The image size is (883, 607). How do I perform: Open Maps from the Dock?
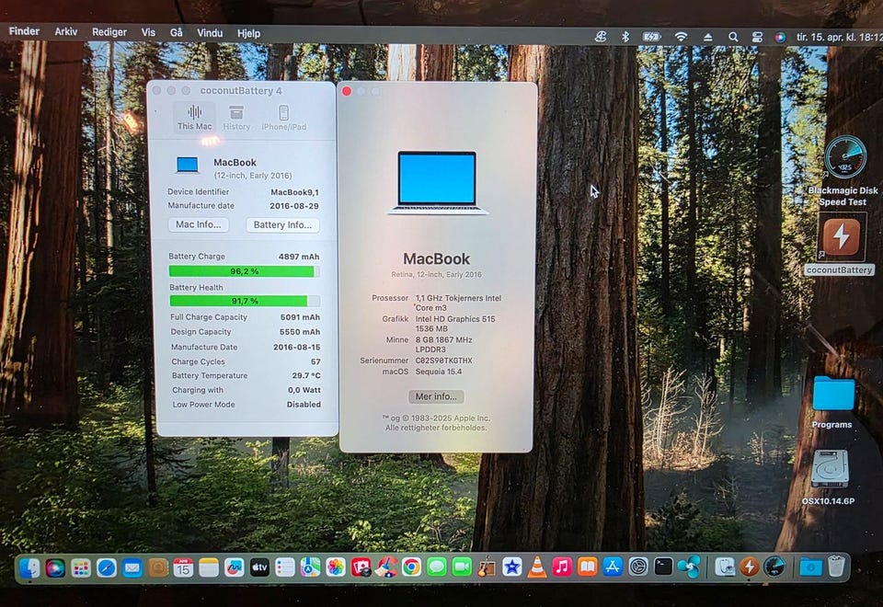pos(310,567)
